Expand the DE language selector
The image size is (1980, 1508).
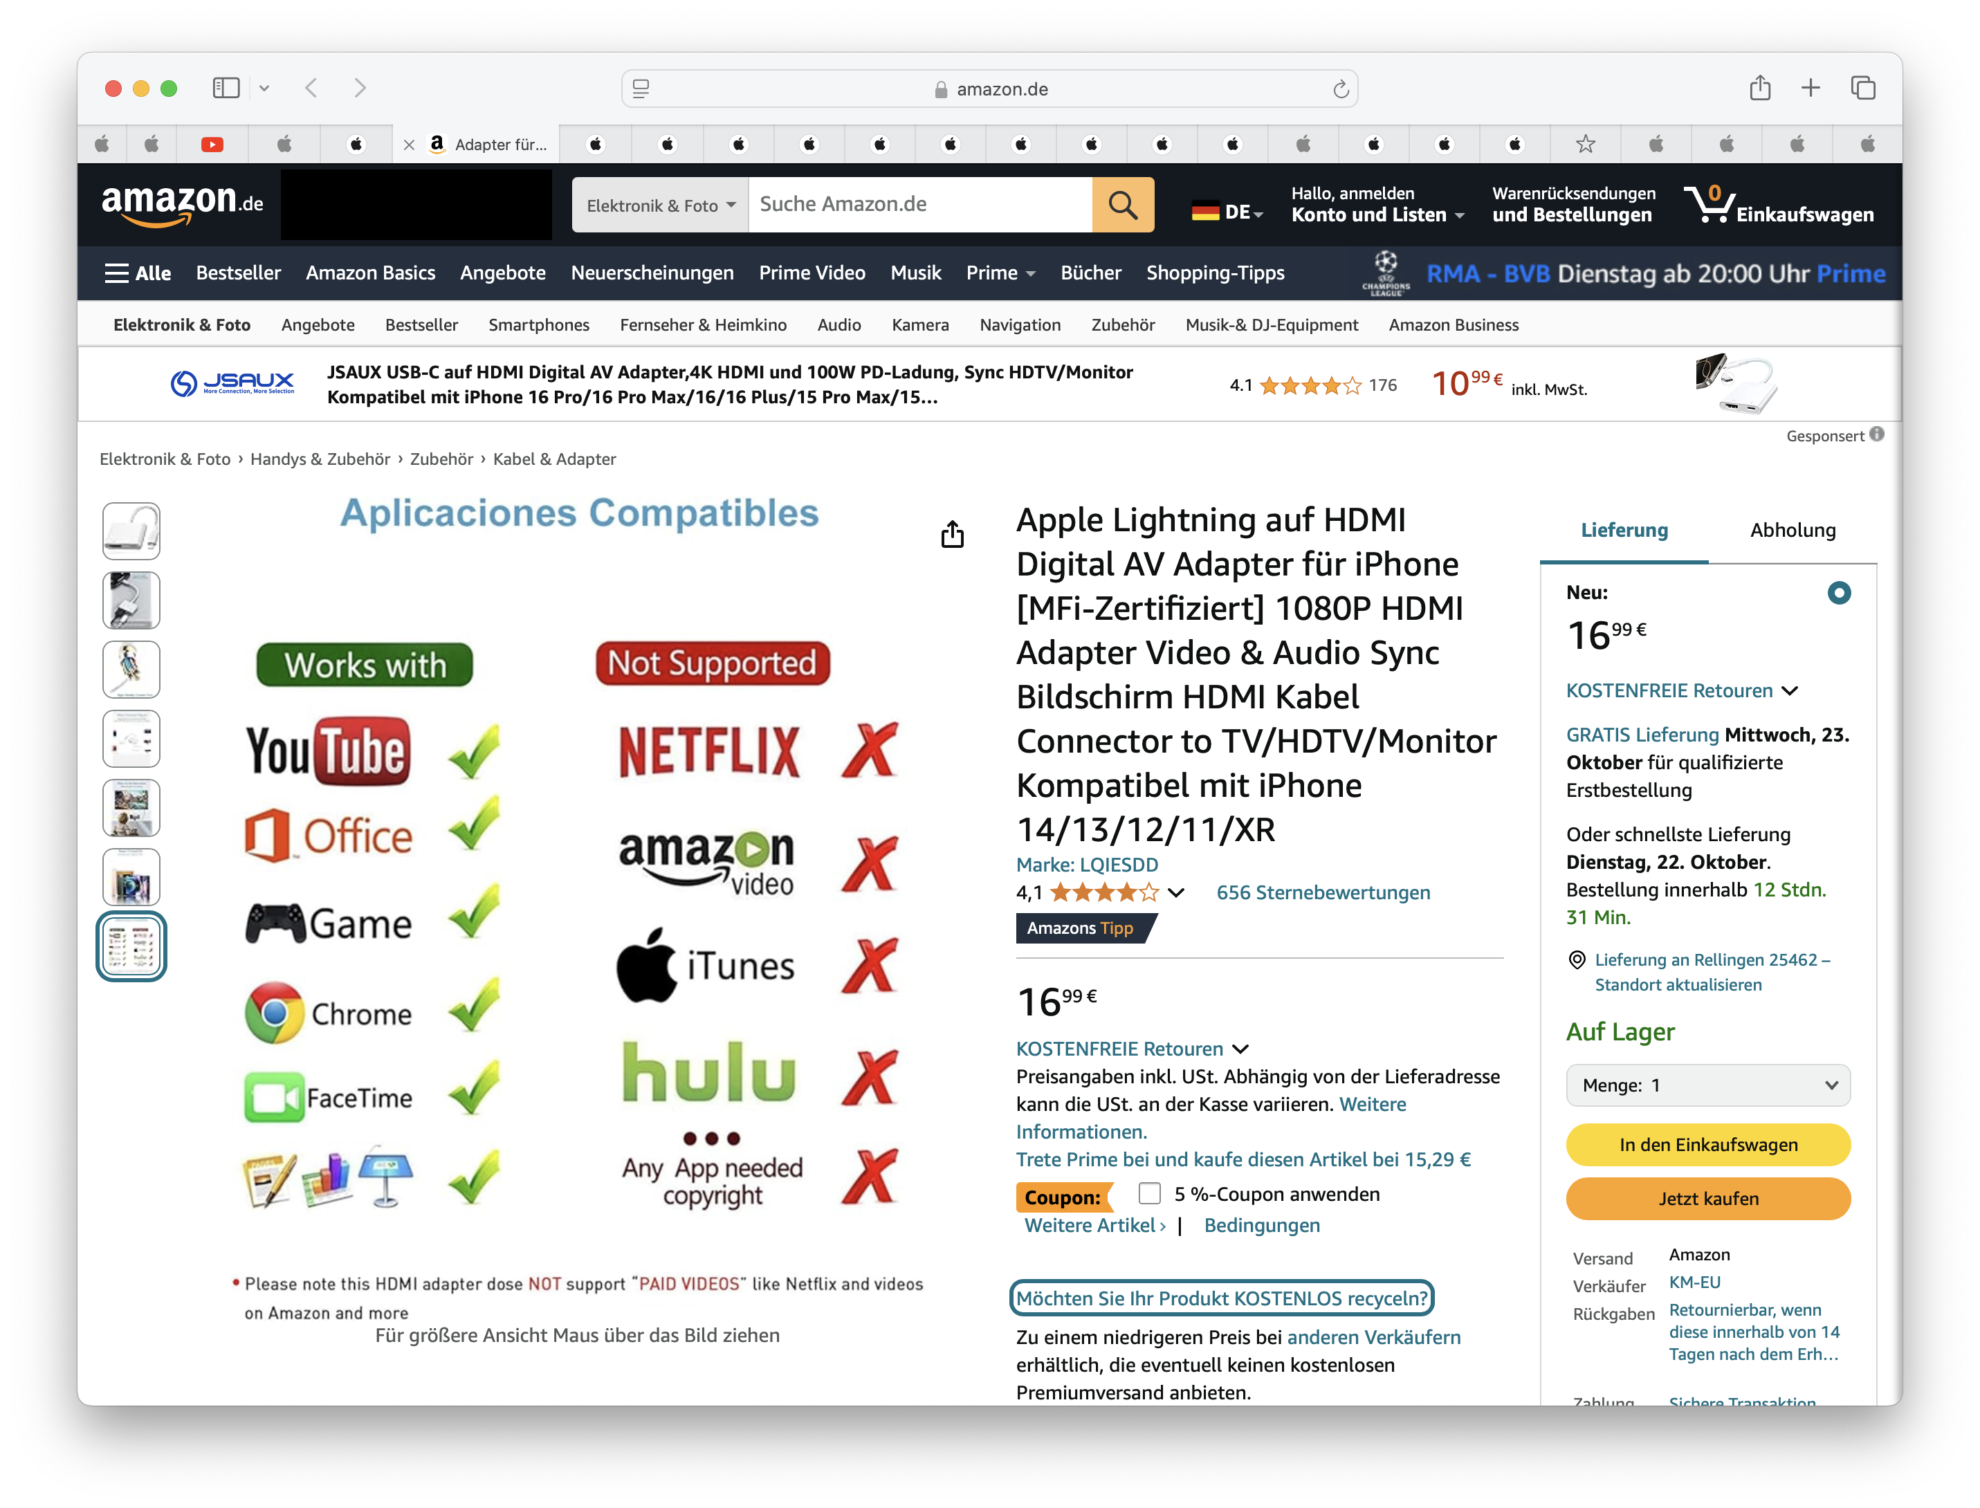click(x=1228, y=213)
